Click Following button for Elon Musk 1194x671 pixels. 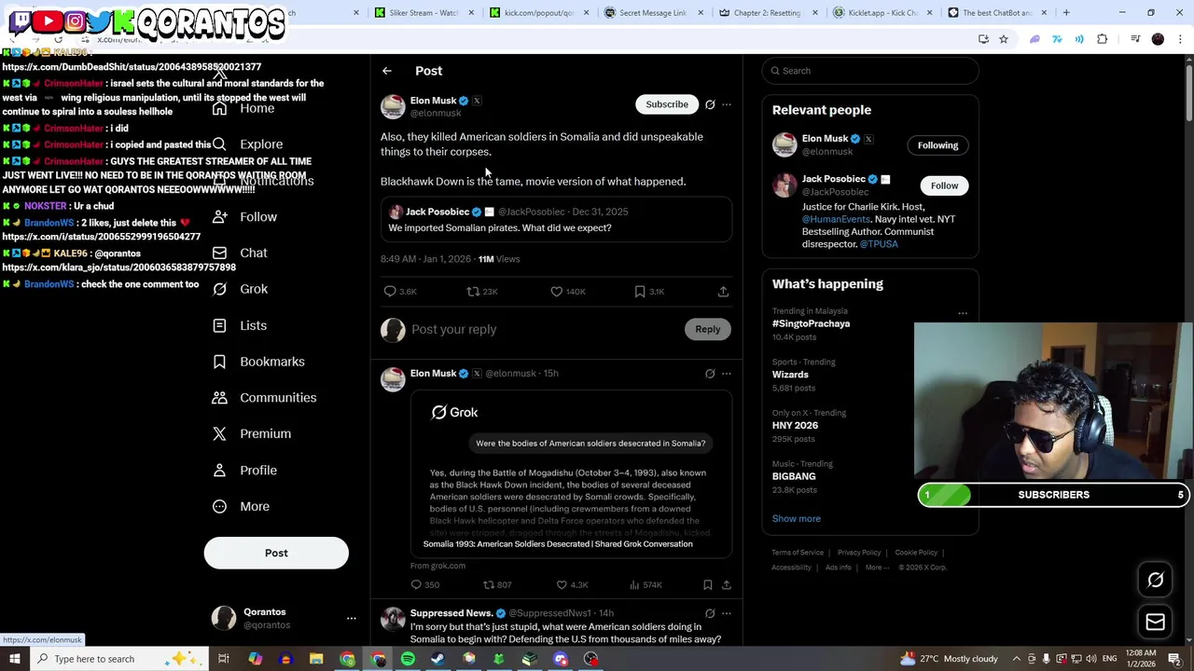point(937,145)
